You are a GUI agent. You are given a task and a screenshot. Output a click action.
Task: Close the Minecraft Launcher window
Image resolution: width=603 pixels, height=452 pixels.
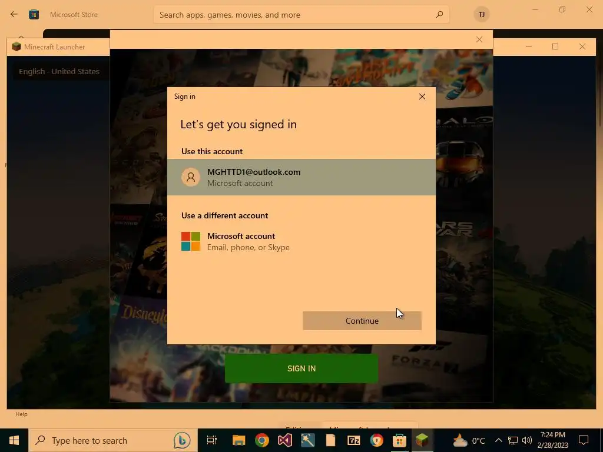coord(582,46)
